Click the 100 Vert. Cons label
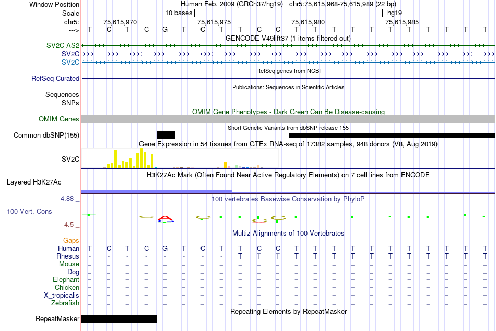 tap(29, 211)
